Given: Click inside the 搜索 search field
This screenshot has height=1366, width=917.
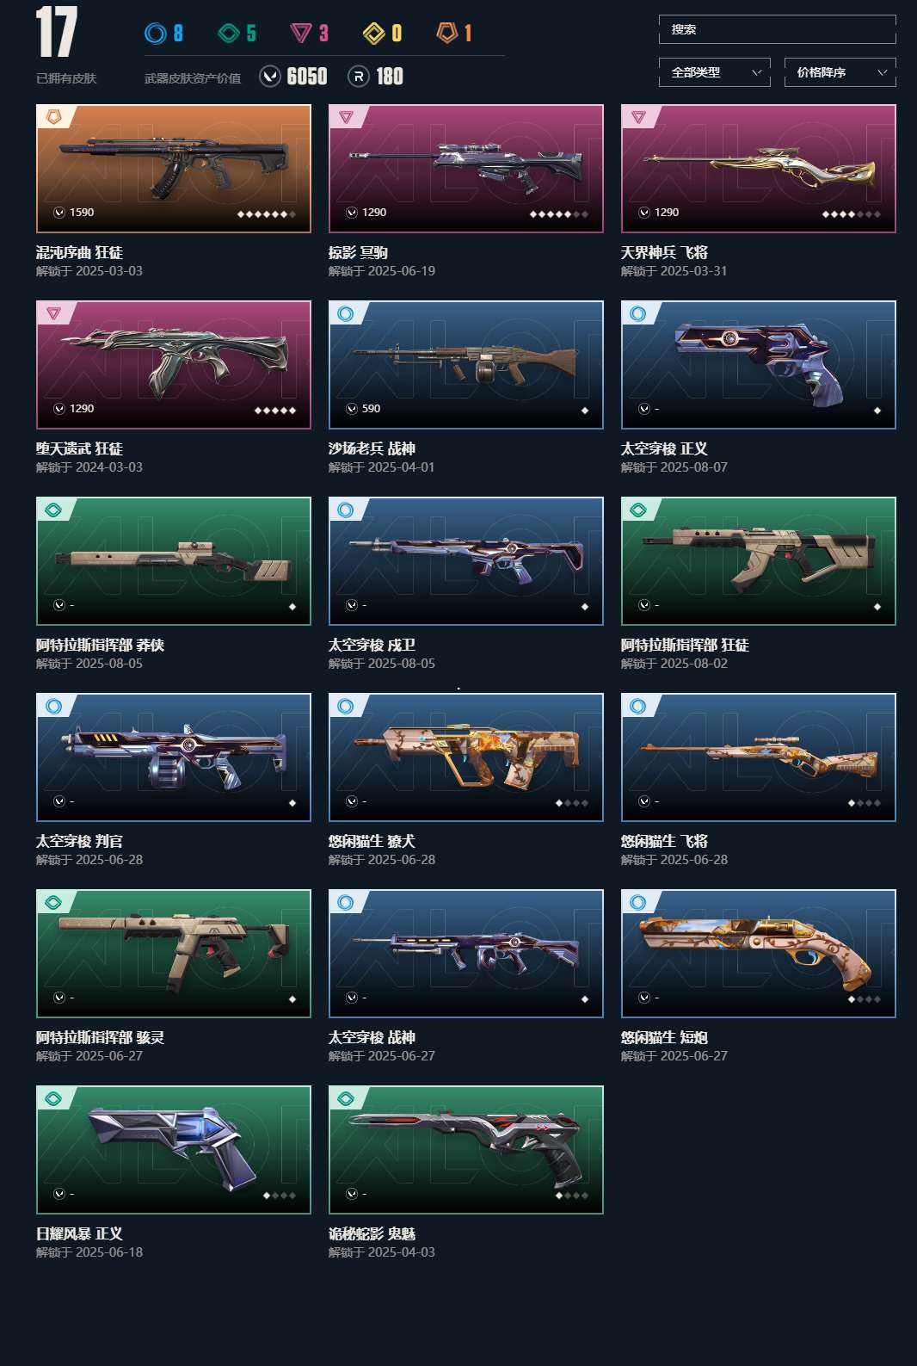Looking at the screenshot, I should [778, 29].
